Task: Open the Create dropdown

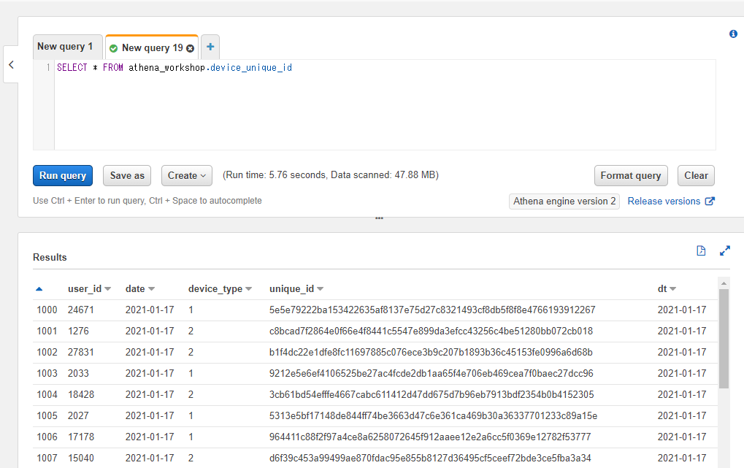Action: pos(186,176)
